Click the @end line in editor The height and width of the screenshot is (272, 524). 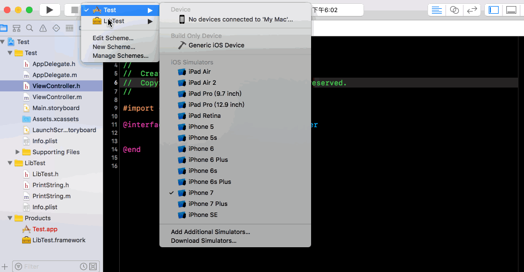click(132, 150)
